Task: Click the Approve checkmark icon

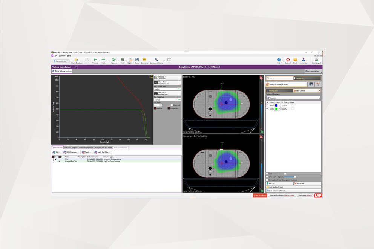Action: [113, 60]
